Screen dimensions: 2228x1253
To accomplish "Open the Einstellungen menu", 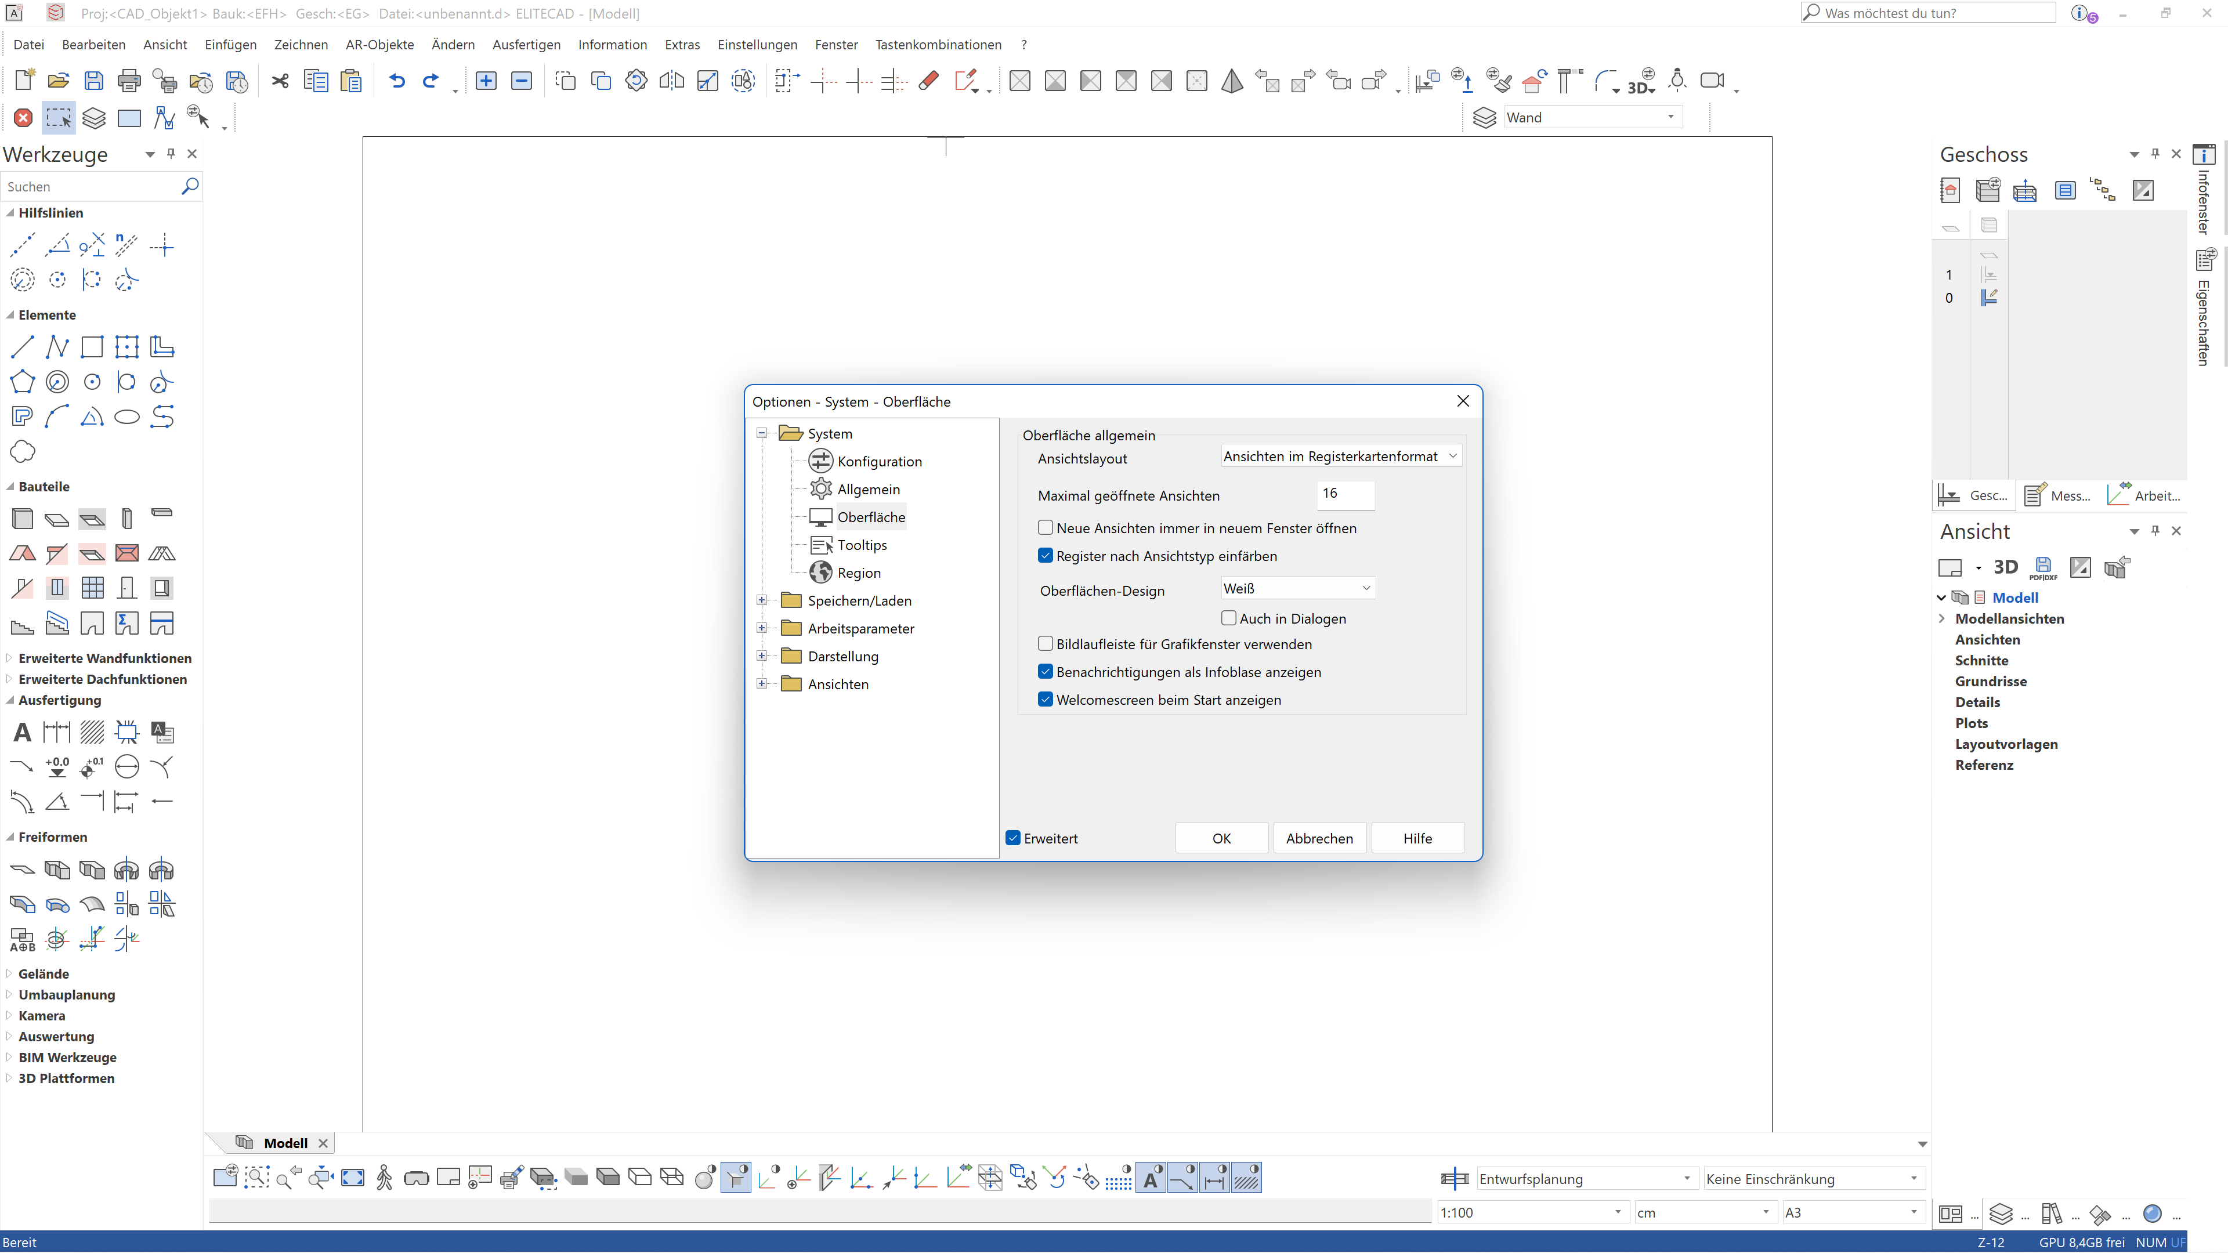I will (757, 44).
